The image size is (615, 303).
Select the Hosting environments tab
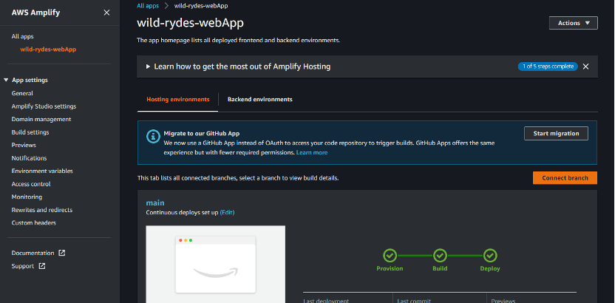click(x=178, y=100)
